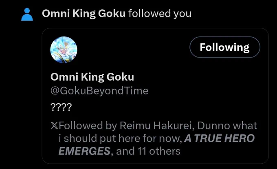Click the "followed you" notification text

click(x=160, y=13)
